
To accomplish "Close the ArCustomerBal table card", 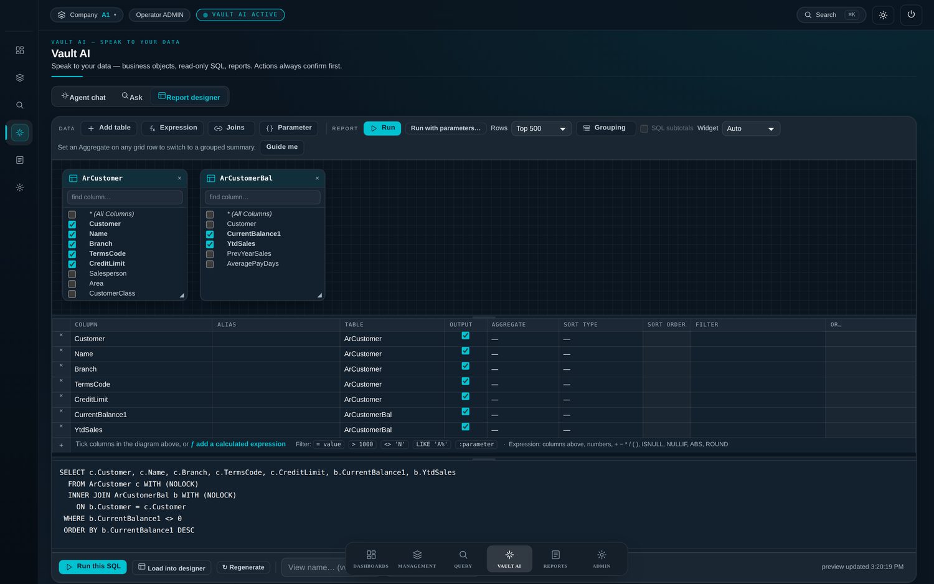I will click(317, 178).
